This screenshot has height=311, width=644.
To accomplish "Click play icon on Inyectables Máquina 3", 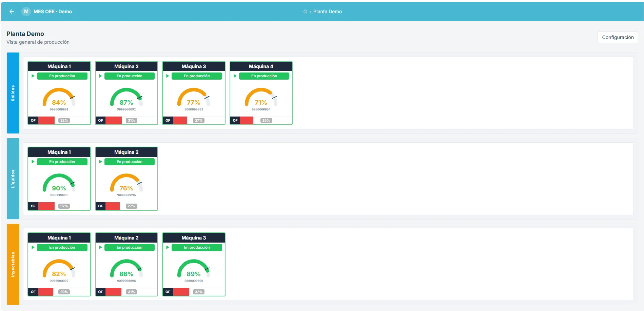I will [x=168, y=247].
